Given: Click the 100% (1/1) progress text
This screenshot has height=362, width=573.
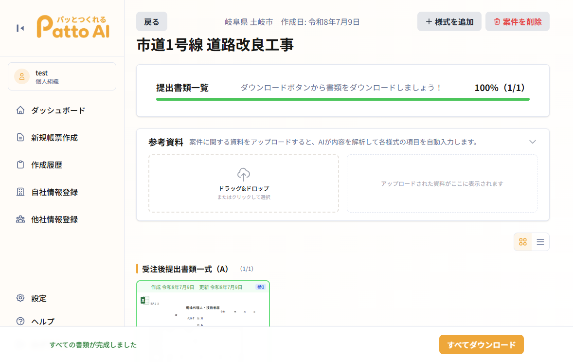Looking at the screenshot, I should tap(499, 88).
